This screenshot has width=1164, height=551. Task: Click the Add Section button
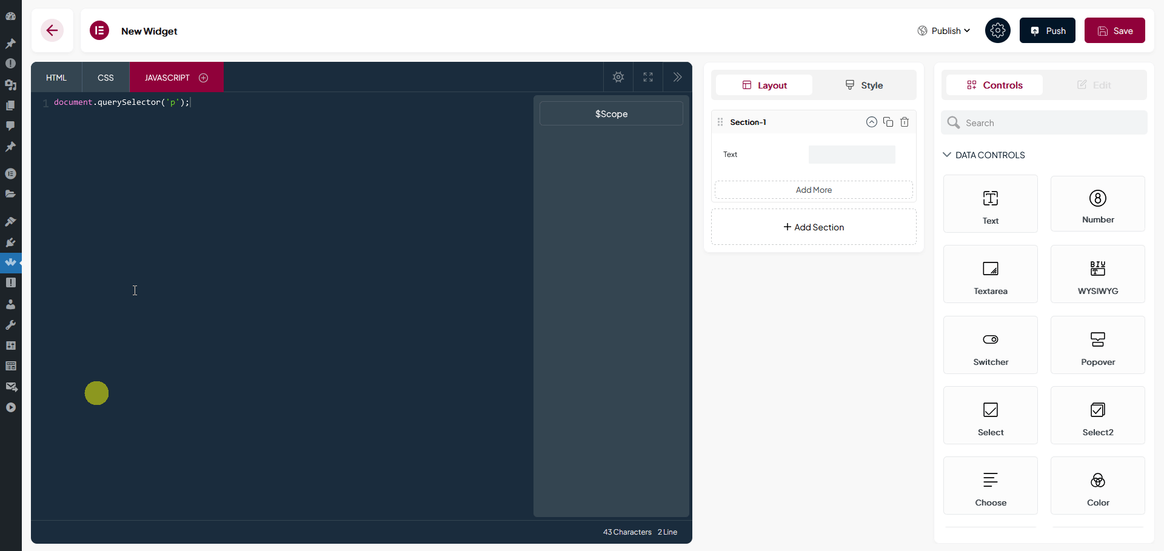click(814, 227)
